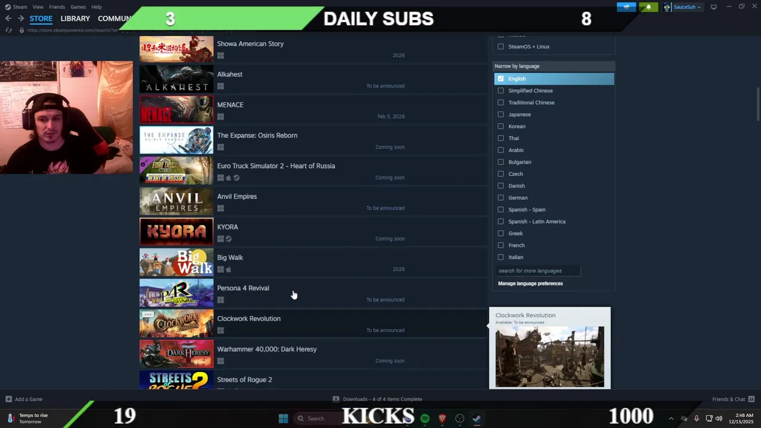Open Downloads - 4 of 4 Items Complete

tap(382, 399)
